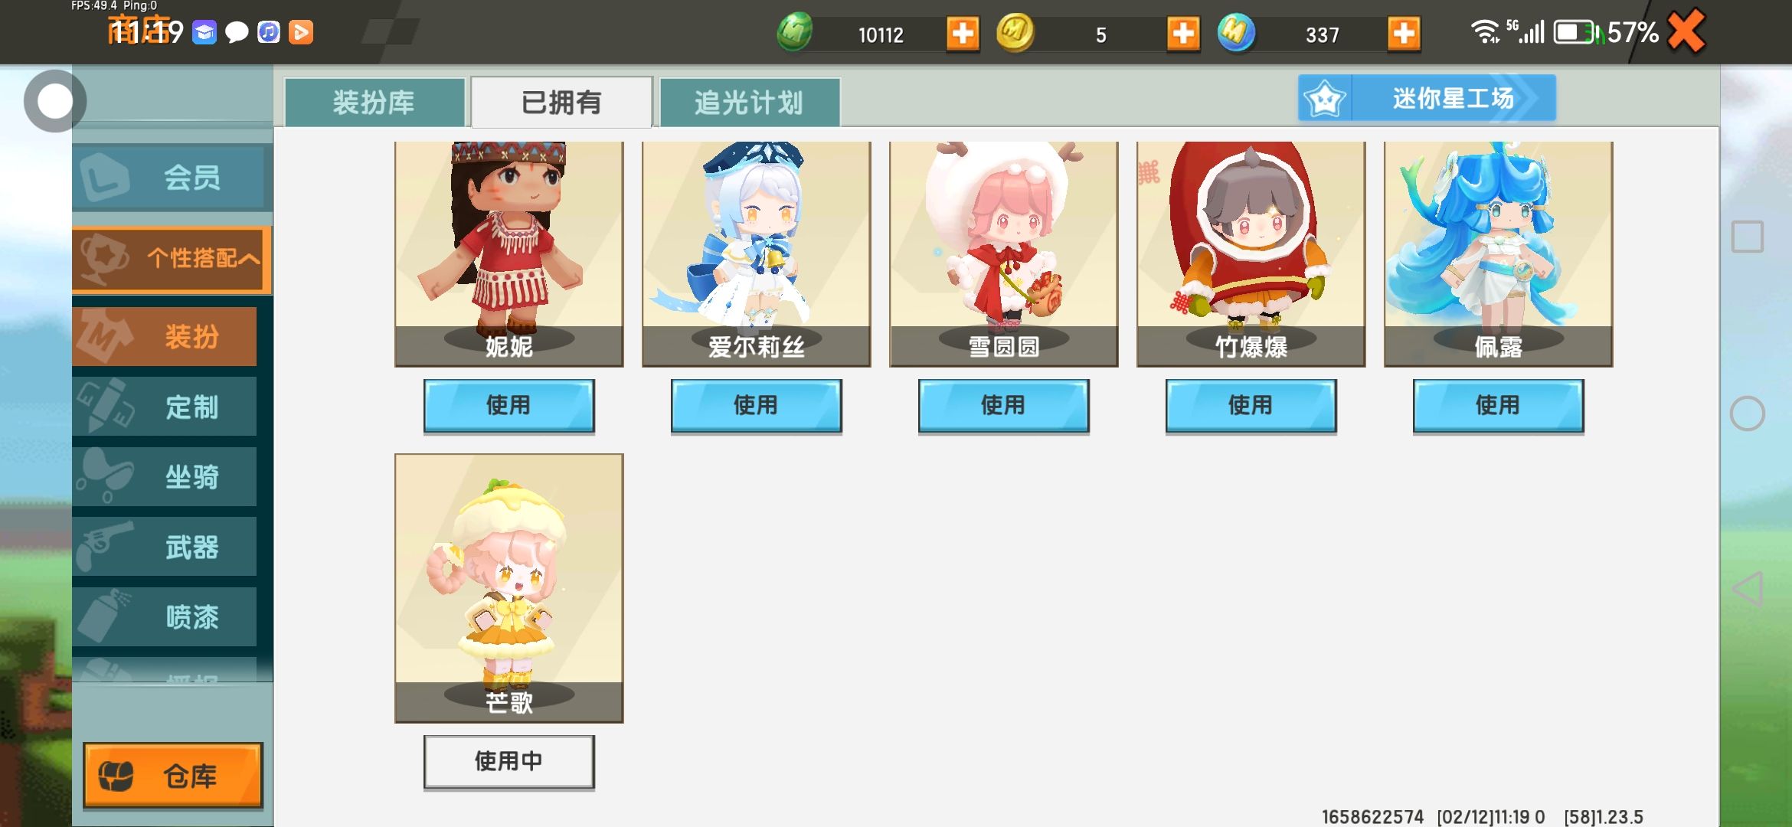
Task: Use the 妮妮 skin
Action: (508, 405)
